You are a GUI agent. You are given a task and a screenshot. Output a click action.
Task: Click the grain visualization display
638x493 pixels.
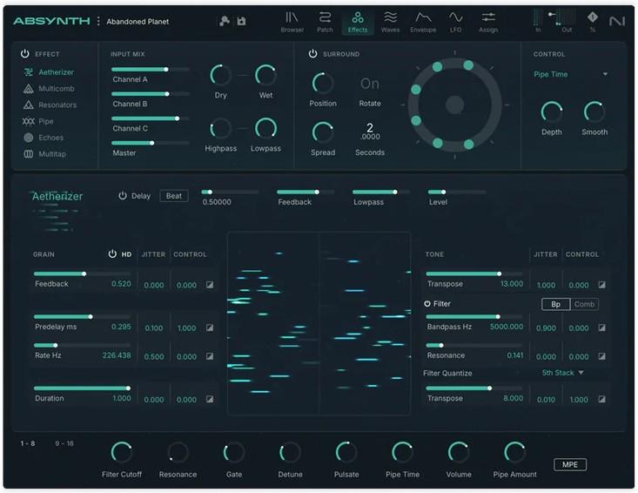(x=319, y=323)
